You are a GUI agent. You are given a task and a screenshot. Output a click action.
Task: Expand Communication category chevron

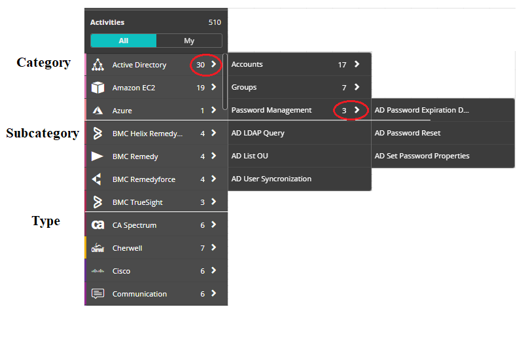[214, 293]
